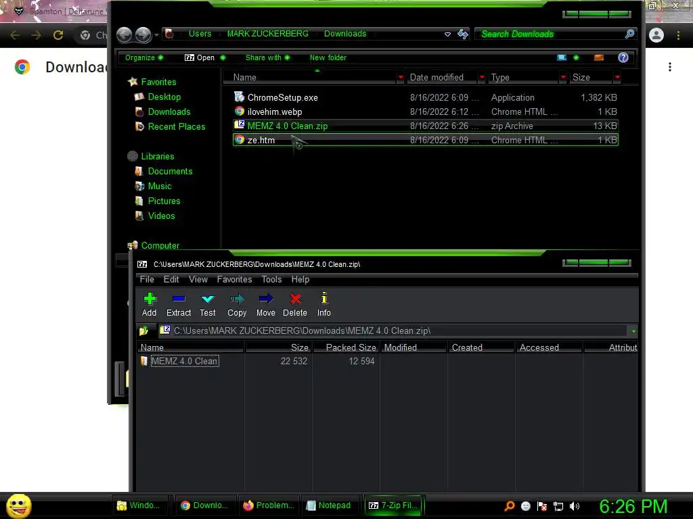Click the 7-Zip Move toolbar icon

pos(265,299)
